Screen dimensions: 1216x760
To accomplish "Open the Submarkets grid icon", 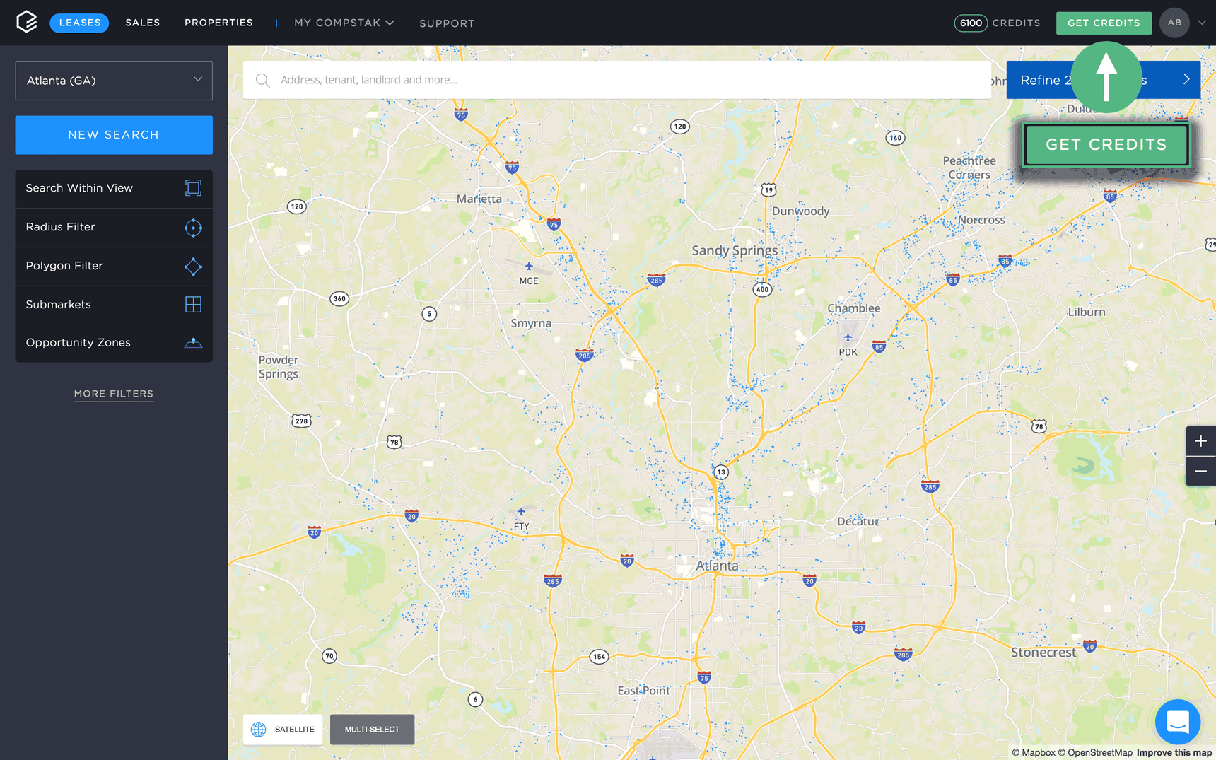I will click(193, 305).
